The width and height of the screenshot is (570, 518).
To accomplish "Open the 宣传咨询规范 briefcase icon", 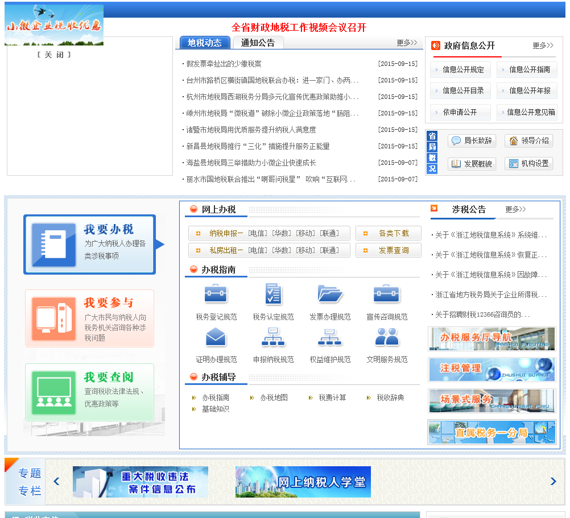I will click(x=386, y=293).
